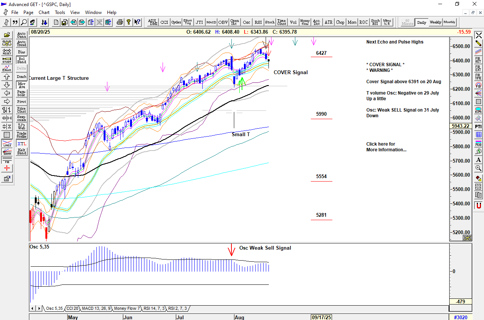The image size is (484, 320).
Task: Click the RSI indicator button
Action: coord(258,22)
